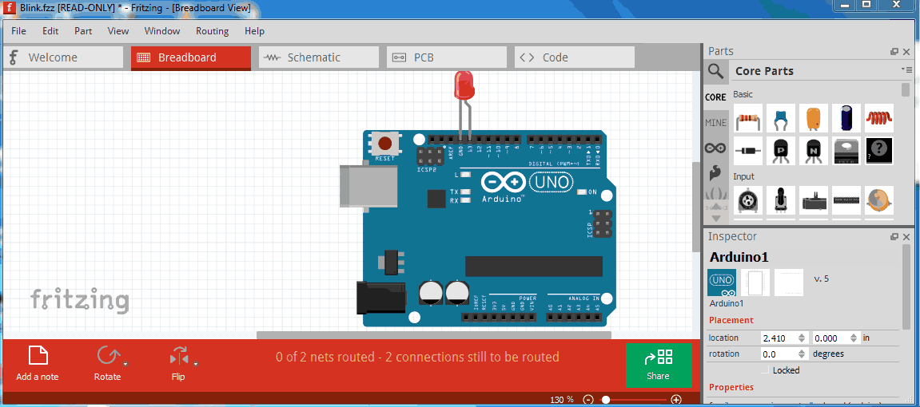Click the horizontal canvas scrollbar
This screenshot has width=920, height=407.
point(433,335)
